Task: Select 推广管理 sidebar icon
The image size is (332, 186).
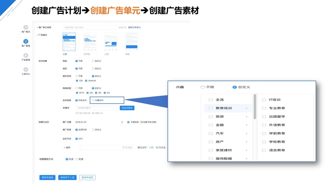Action: coord(26,41)
